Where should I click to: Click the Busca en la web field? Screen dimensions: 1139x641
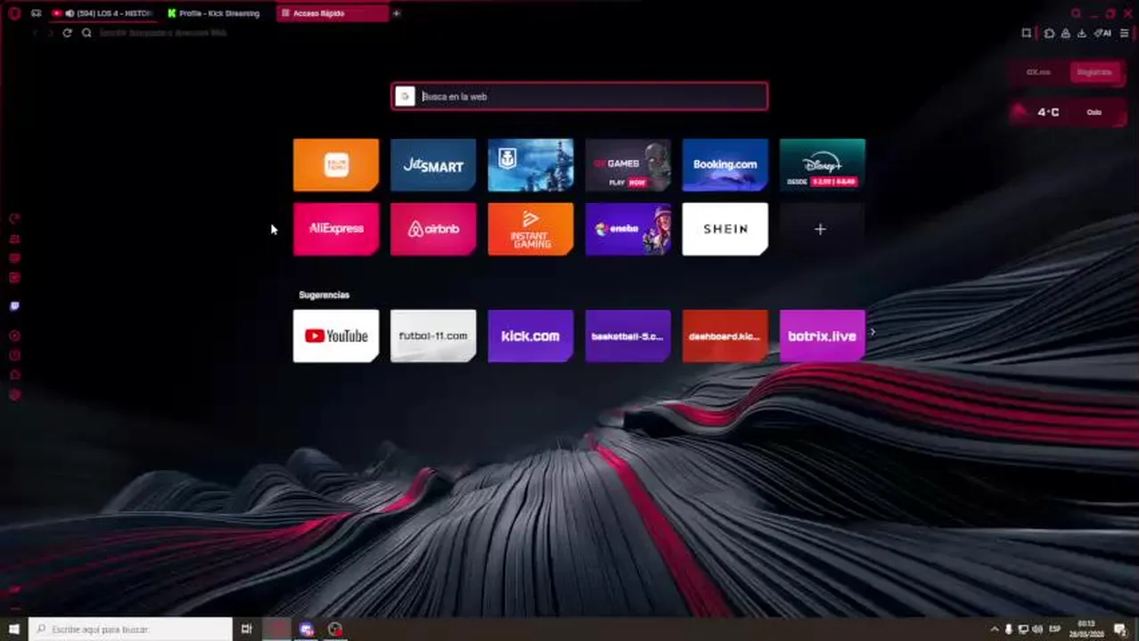click(579, 96)
